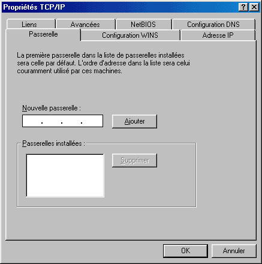
Task: Cancel with the Annuler button
Action: click(234, 251)
